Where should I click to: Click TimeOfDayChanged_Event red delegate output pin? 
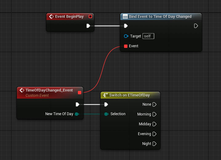coord(79,92)
